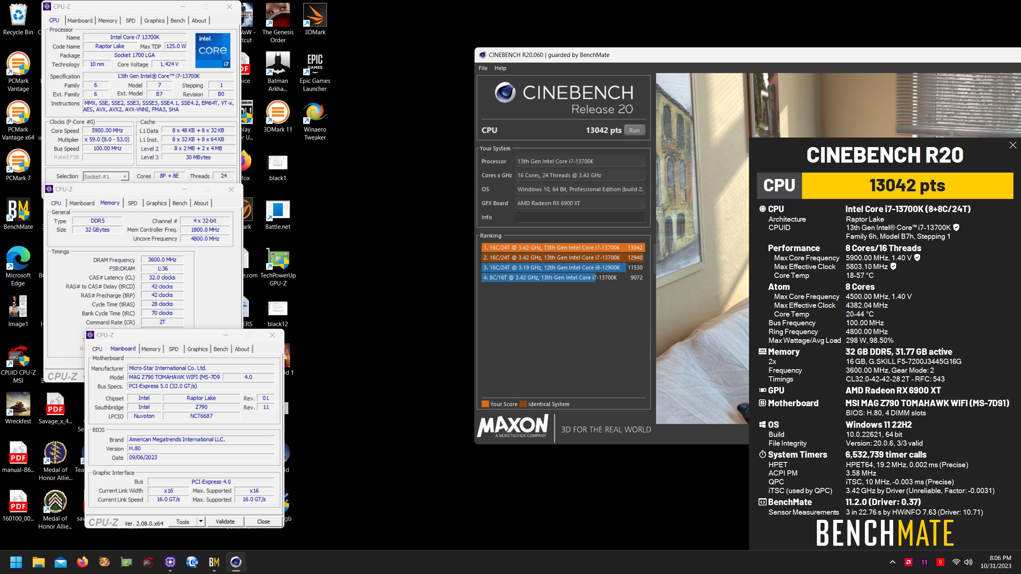Select ranking entry 3 with i9-12900K
The height and width of the screenshot is (574, 1021).
tap(563, 267)
